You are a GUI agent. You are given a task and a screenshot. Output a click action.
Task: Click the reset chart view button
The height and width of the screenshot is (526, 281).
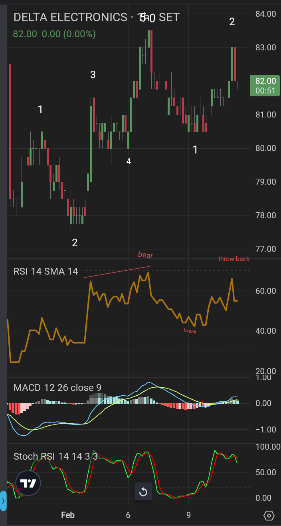pos(143,492)
